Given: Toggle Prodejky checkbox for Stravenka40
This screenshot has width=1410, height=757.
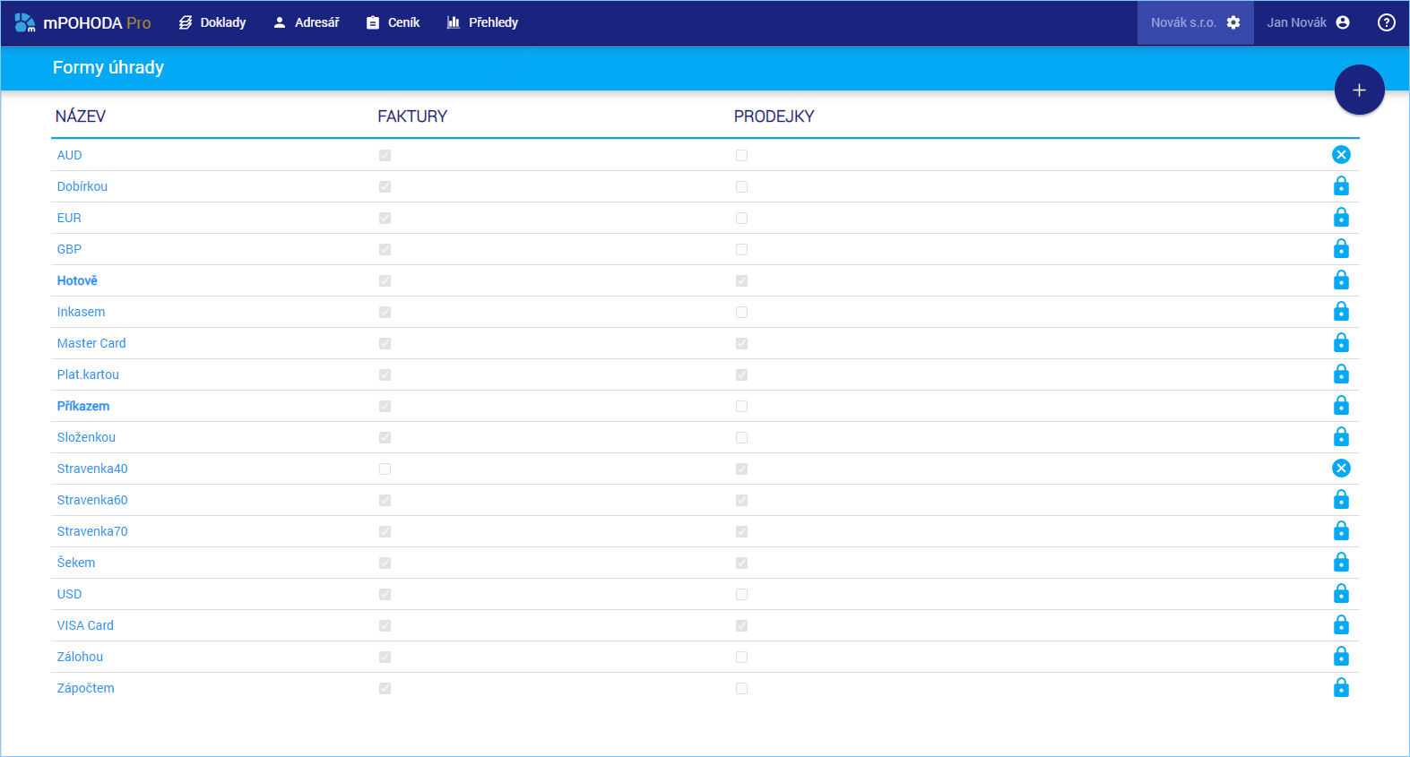Looking at the screenshot, I should coord(741,469).
